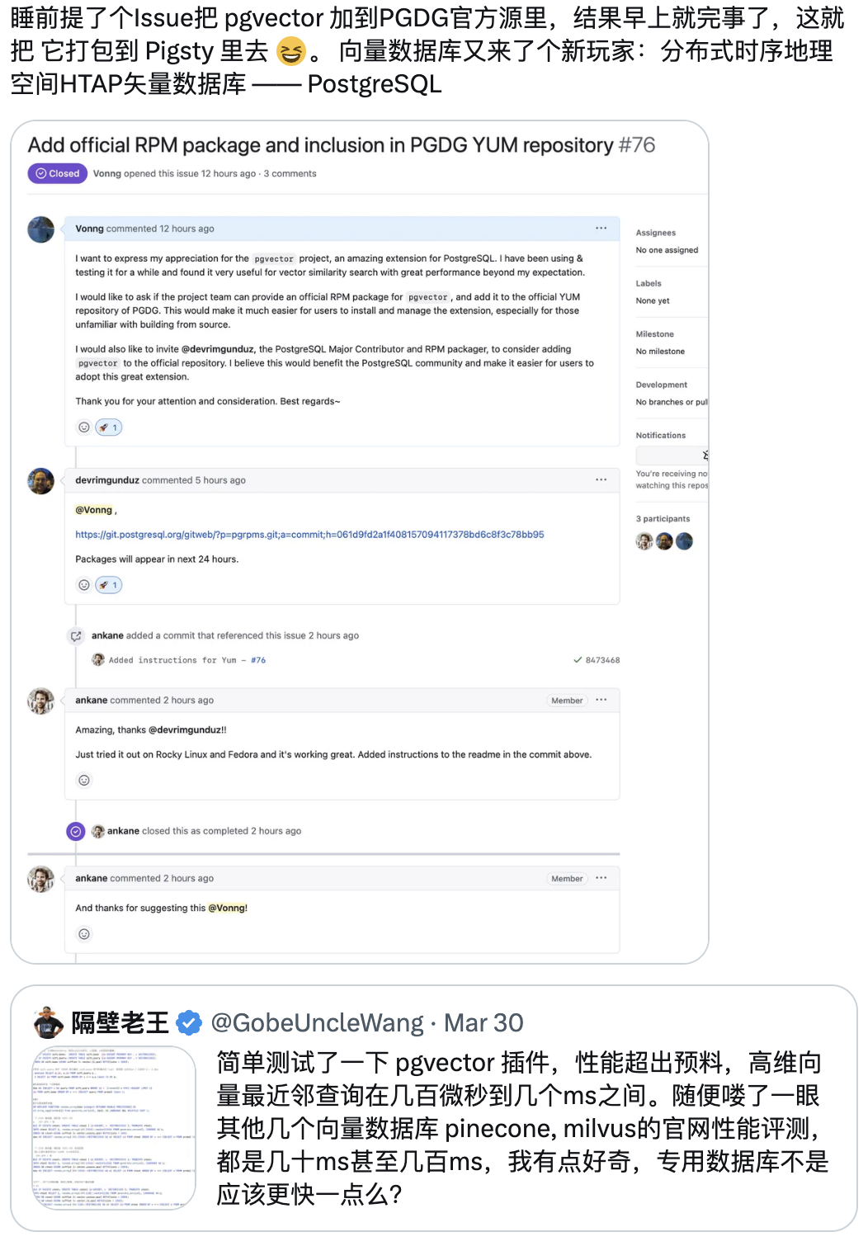Open the quoted tweet's code screenshot thumbnail
The image size is (868, 1246).
[x=114, y=1128]
